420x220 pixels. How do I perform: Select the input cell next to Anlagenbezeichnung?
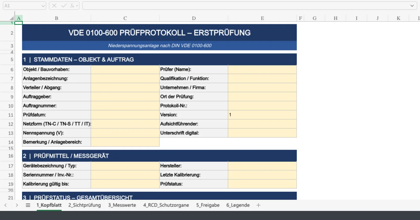pyautogui.click(x=125, y=79)
